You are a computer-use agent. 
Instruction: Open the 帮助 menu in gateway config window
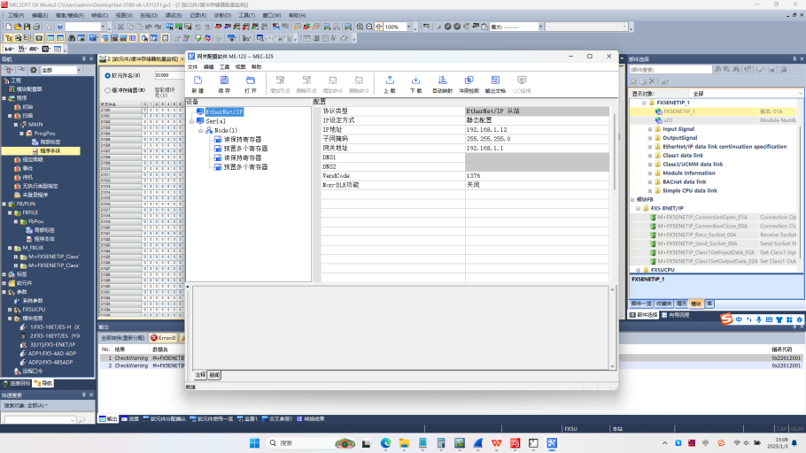tap(257, 66)
